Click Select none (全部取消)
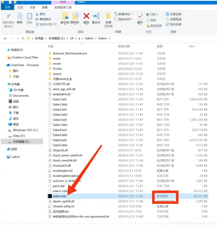The image size is (217, 225). click(173, 19)
